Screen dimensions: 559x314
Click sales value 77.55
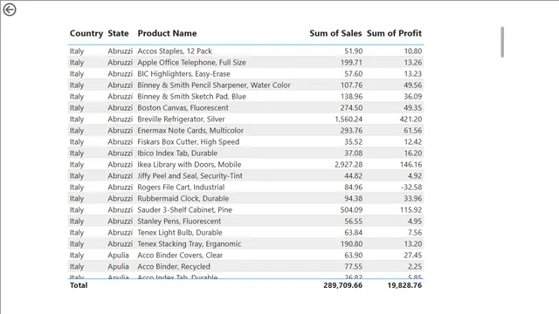[x=353, y=267]
